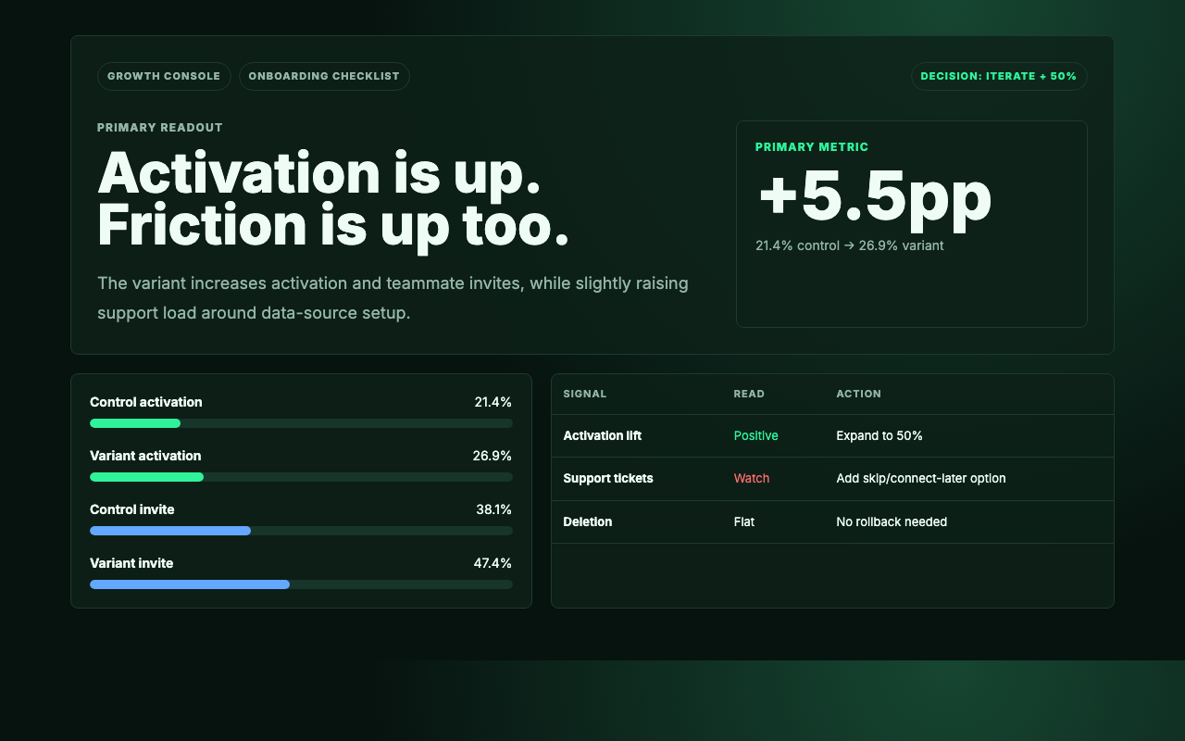Click the 'No rollback needed' cell

click(892, 521)
